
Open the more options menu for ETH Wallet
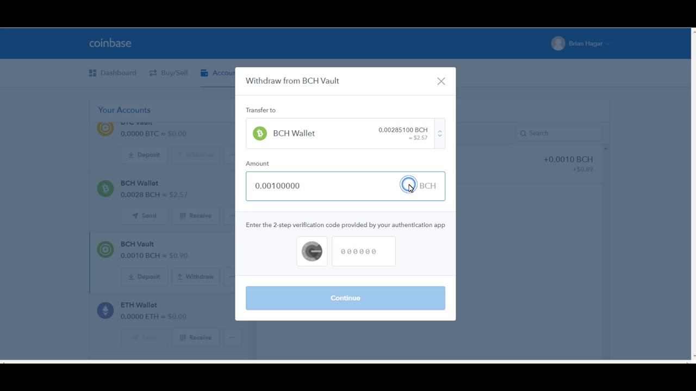click(x=231, y=337)
